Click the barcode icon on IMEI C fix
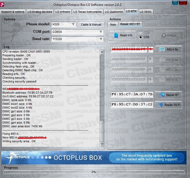This screenshot has width=190, height=178. coord(162,70)
